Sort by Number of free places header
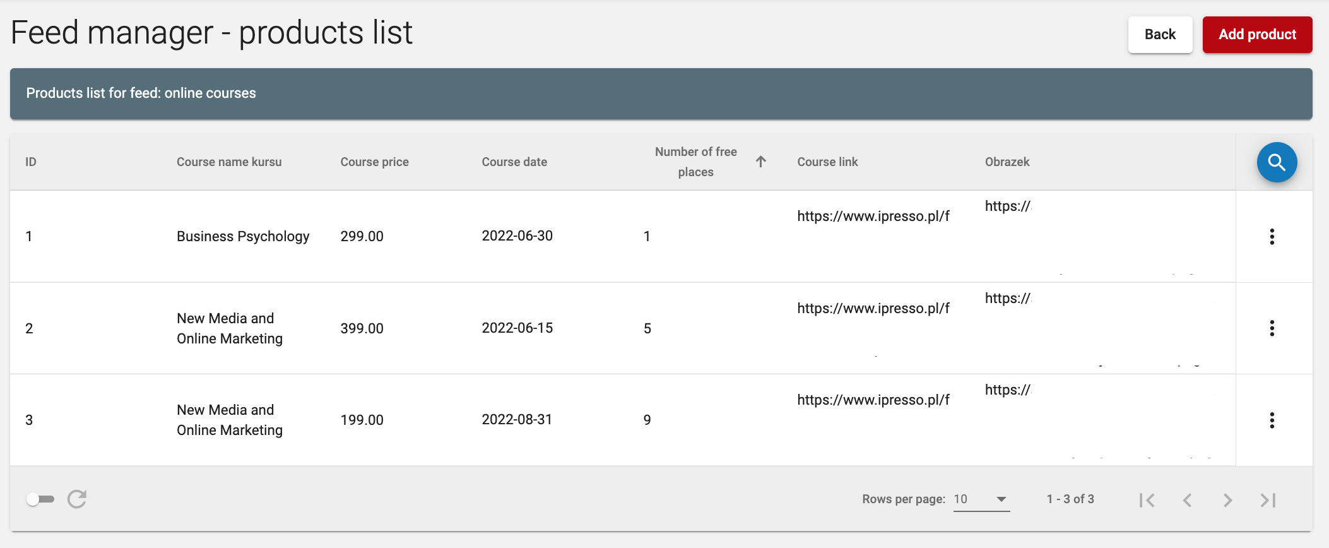The width and height of the screenshot is (1329, 548). coord(695,162)
